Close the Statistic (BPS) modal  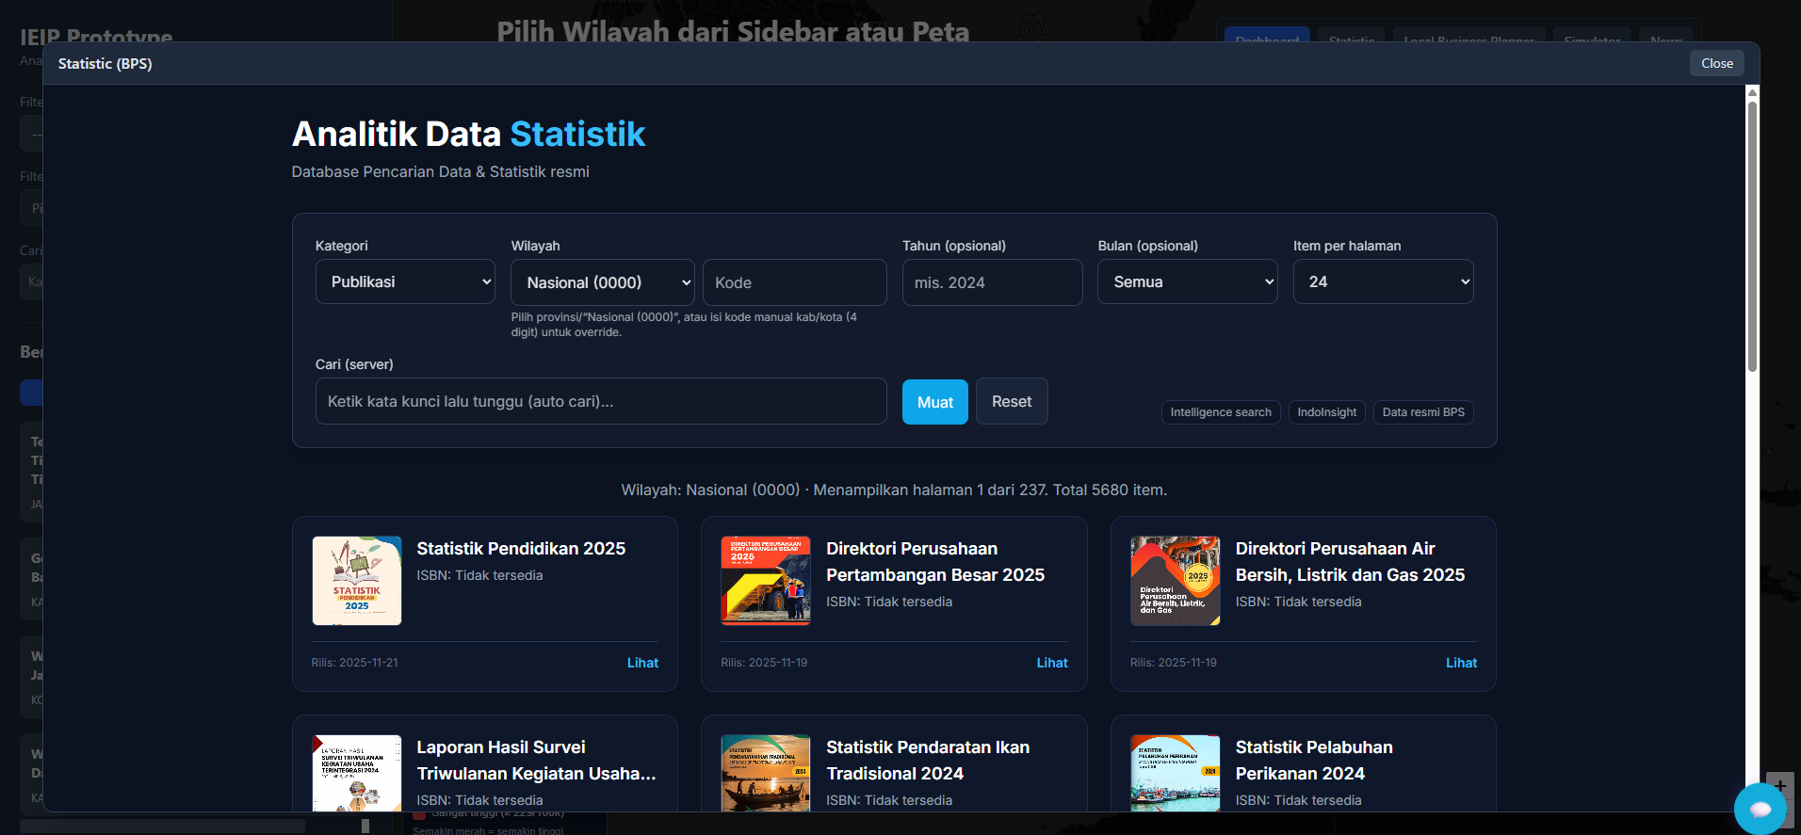pos(1716,63)
